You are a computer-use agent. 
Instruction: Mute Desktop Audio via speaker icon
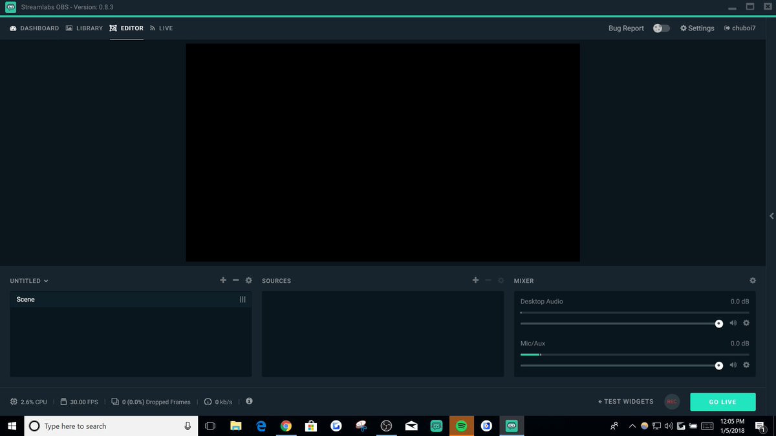tap(733, 323)
